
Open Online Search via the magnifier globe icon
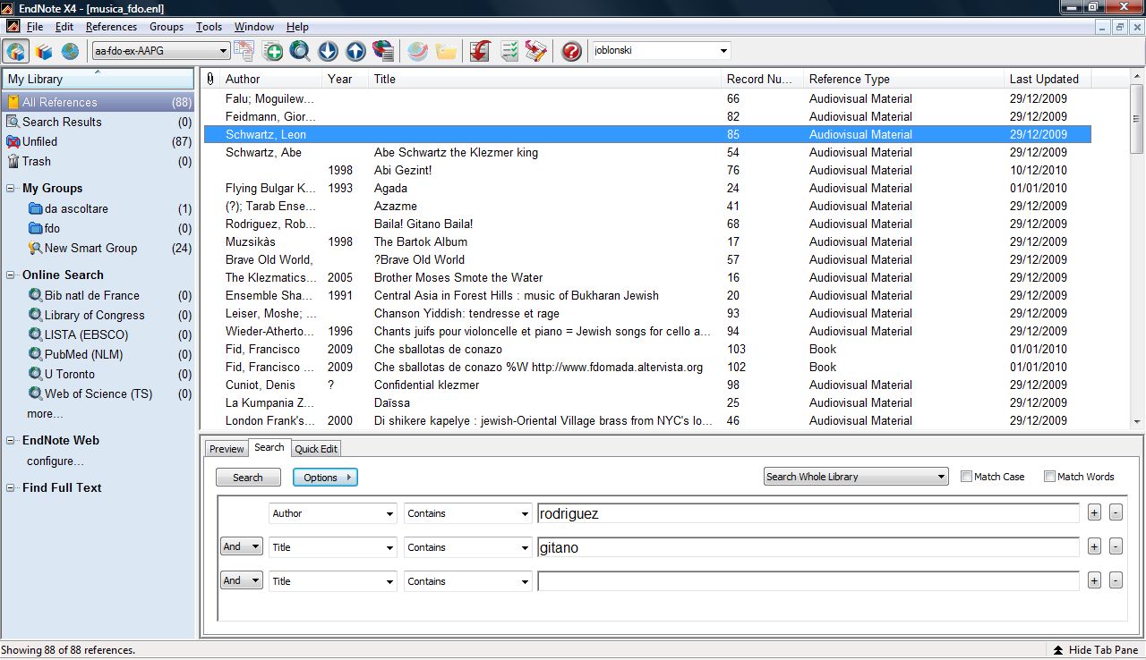300,51
